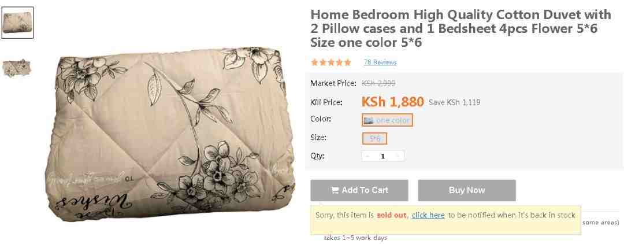Select the 5*6 size option
Viewport: 624px width, 244px height.
point(374,139)
